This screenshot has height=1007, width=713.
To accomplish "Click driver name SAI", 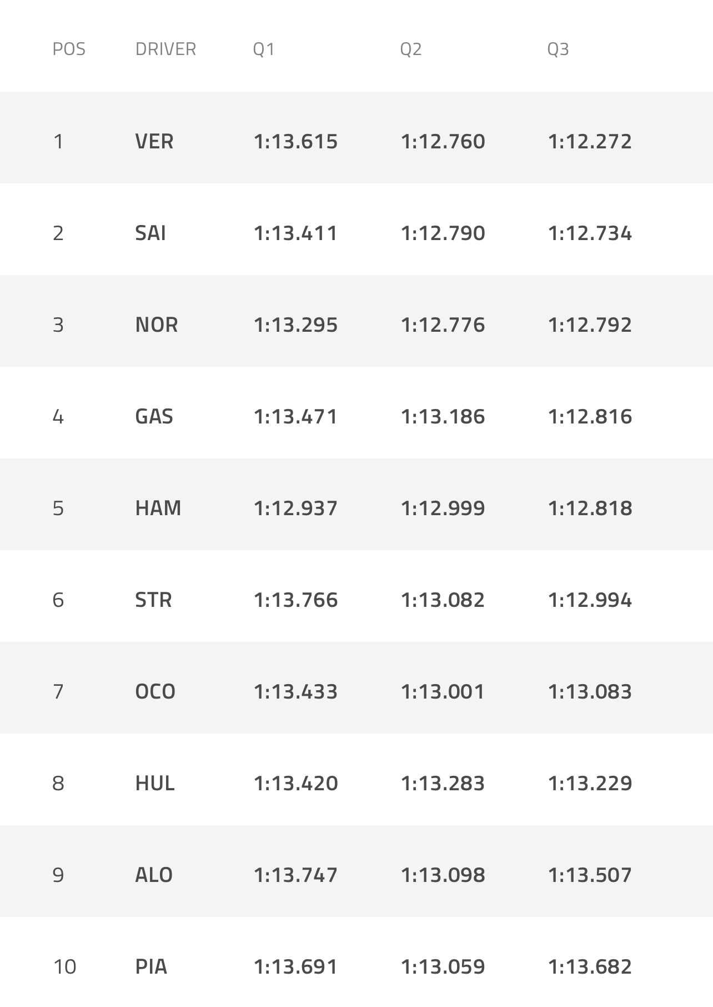I will [150, 233].
